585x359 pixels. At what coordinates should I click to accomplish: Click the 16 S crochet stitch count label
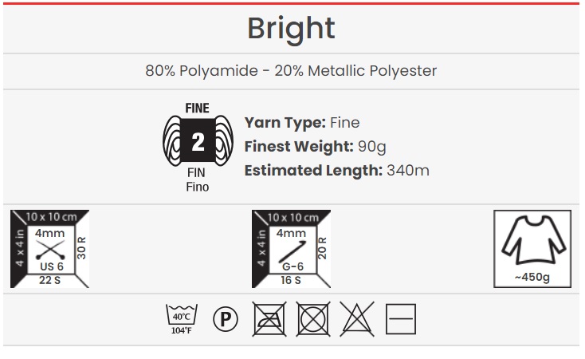coord(291,280)
